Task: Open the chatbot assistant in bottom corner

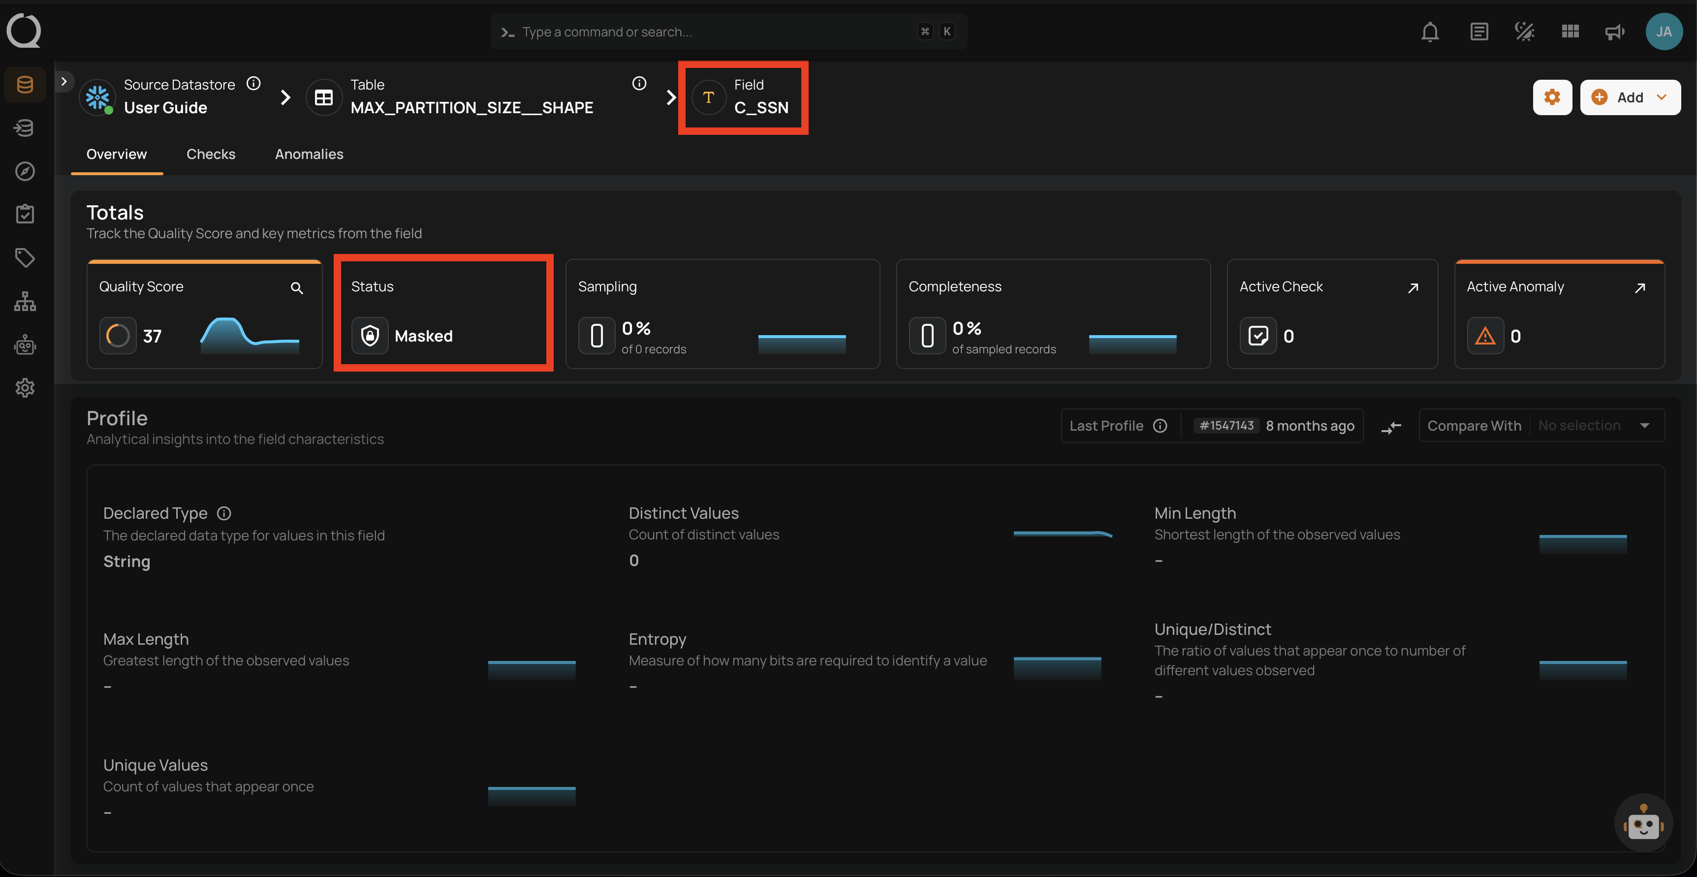Action: point(1643,823)
